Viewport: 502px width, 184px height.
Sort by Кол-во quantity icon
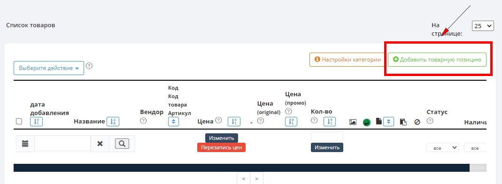click(x=330, y=122)
